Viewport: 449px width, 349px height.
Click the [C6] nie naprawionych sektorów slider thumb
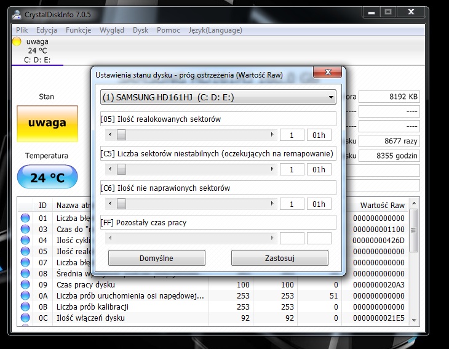click(121, 204)
